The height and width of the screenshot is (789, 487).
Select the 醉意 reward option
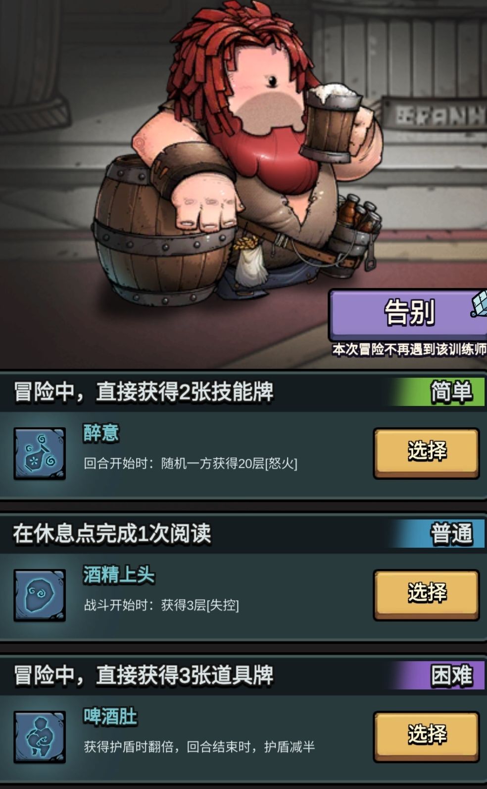pos(426,453)
